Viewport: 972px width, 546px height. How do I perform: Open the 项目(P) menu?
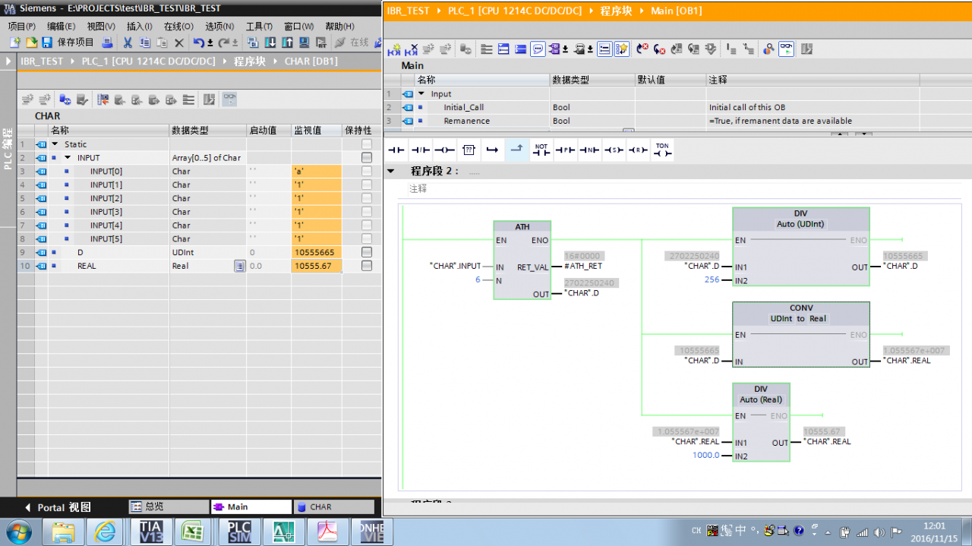pyautogui.click(x=21, y=26)
